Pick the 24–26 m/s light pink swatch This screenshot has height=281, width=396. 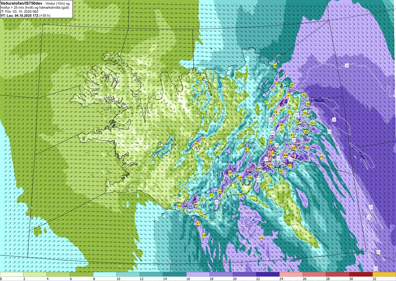click(x=291, y=274)
